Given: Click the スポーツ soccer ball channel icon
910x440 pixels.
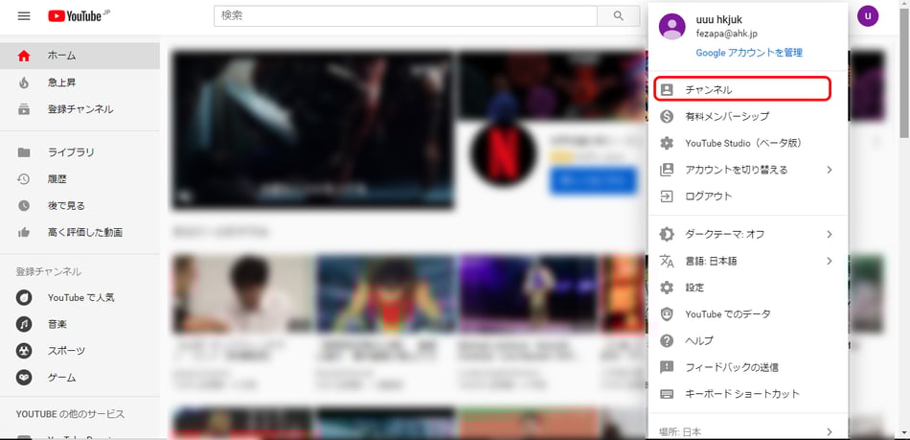Looking at the screenshot, I should (x=24, y=351).
